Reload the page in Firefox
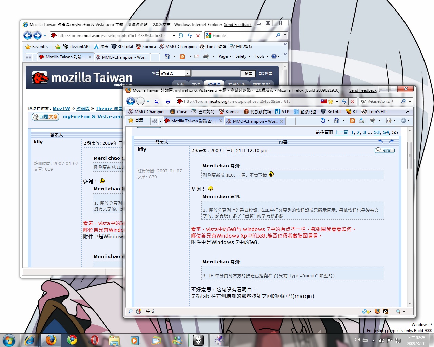This screenshot has width=434, height=347. [x=344, y=101]
